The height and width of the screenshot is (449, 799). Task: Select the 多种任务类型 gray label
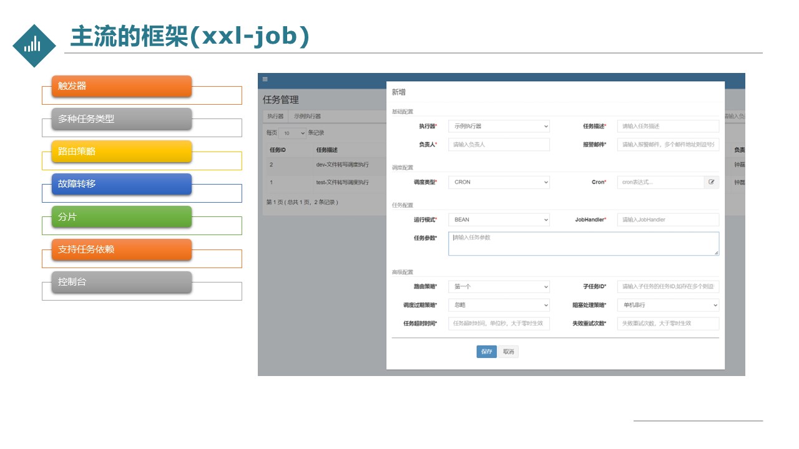[x=122, y=119]
